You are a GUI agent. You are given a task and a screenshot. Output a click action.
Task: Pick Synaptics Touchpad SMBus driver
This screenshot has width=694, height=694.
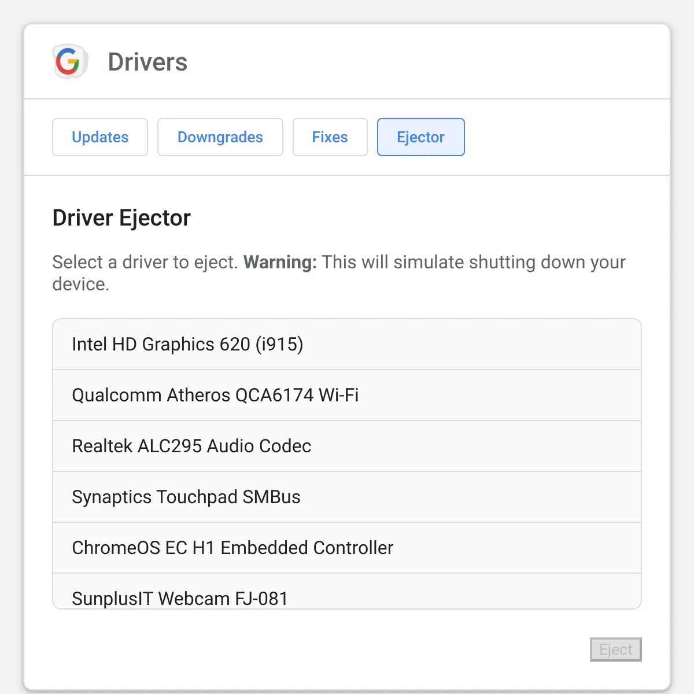point(347,497)
